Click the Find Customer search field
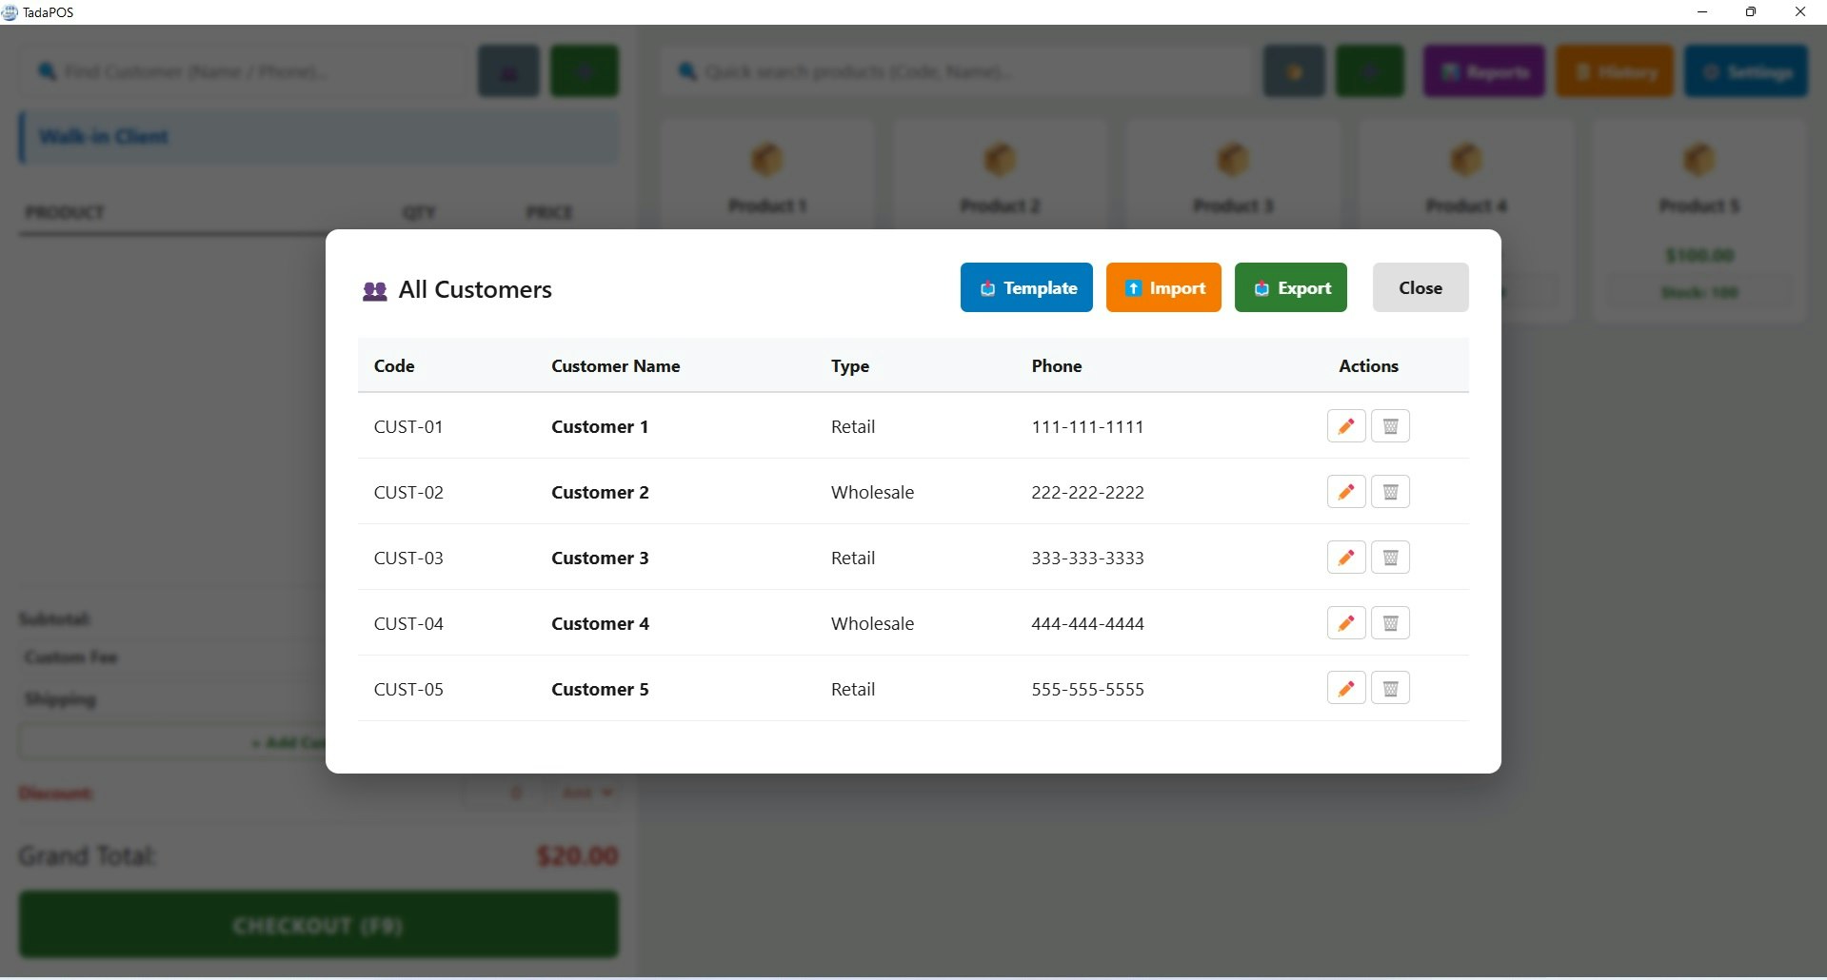The height and width of the screenshot is (980, 1827). point(244,71)
